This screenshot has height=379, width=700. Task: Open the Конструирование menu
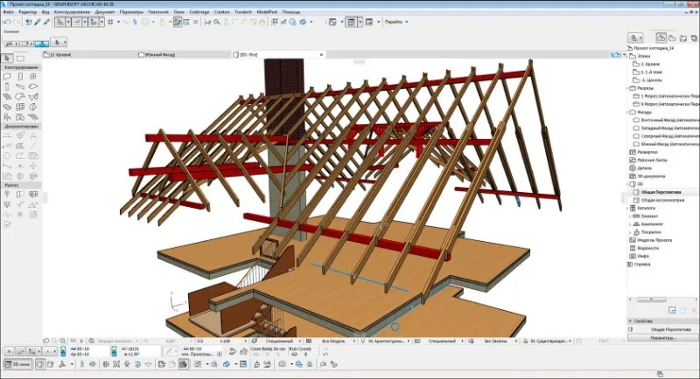[72, 12]
